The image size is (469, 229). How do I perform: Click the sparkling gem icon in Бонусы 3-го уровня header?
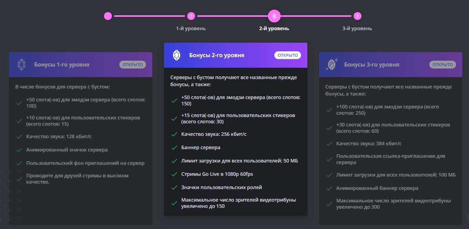(x=332, y=64)
